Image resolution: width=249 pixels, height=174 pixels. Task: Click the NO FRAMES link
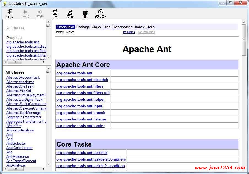[x=147, y=32]
